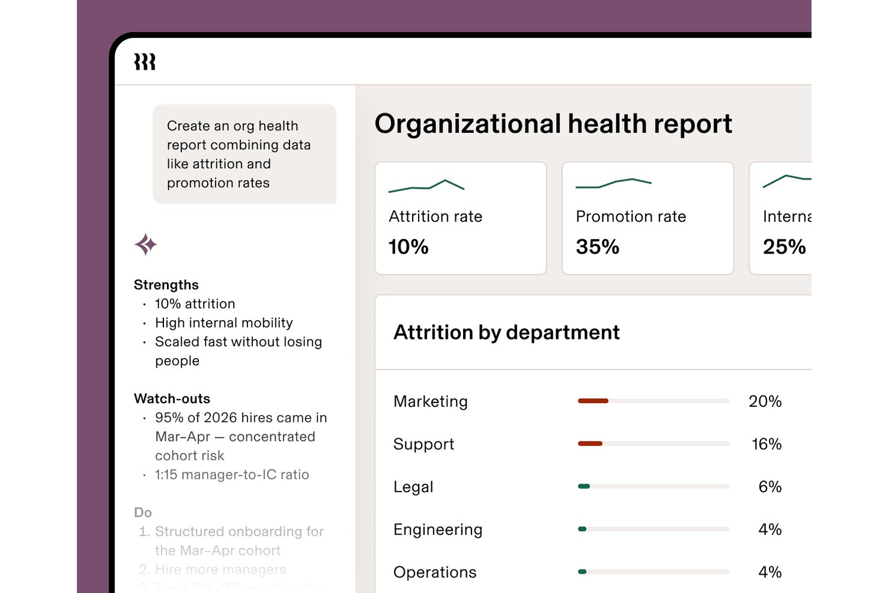Click the 'High internal mobility' bullet
This screenshot has height=593, width=889.
(224, 323)
